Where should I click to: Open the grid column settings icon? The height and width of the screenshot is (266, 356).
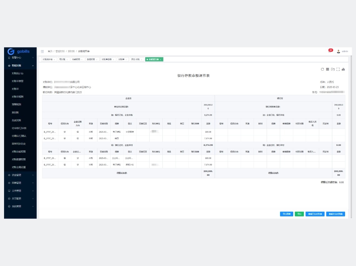point(328,69)
